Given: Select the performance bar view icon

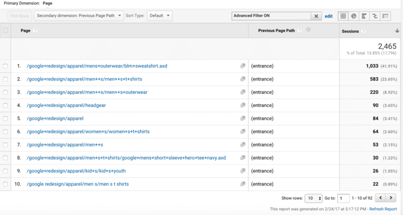Looking at the screenshot, I should [x=364, y=16].
